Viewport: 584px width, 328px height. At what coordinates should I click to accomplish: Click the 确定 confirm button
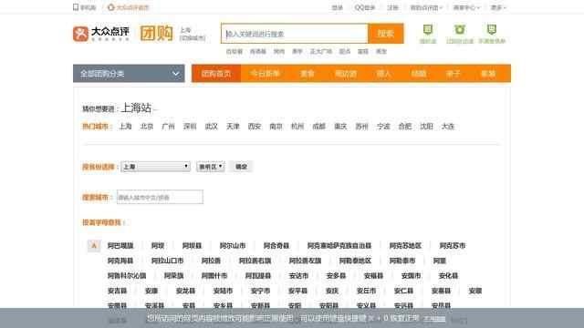tap(241, 167)
